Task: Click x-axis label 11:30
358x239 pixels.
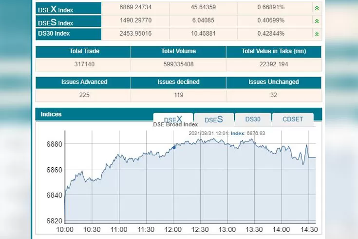Action: pyautogui.click(x=146, y=229)
